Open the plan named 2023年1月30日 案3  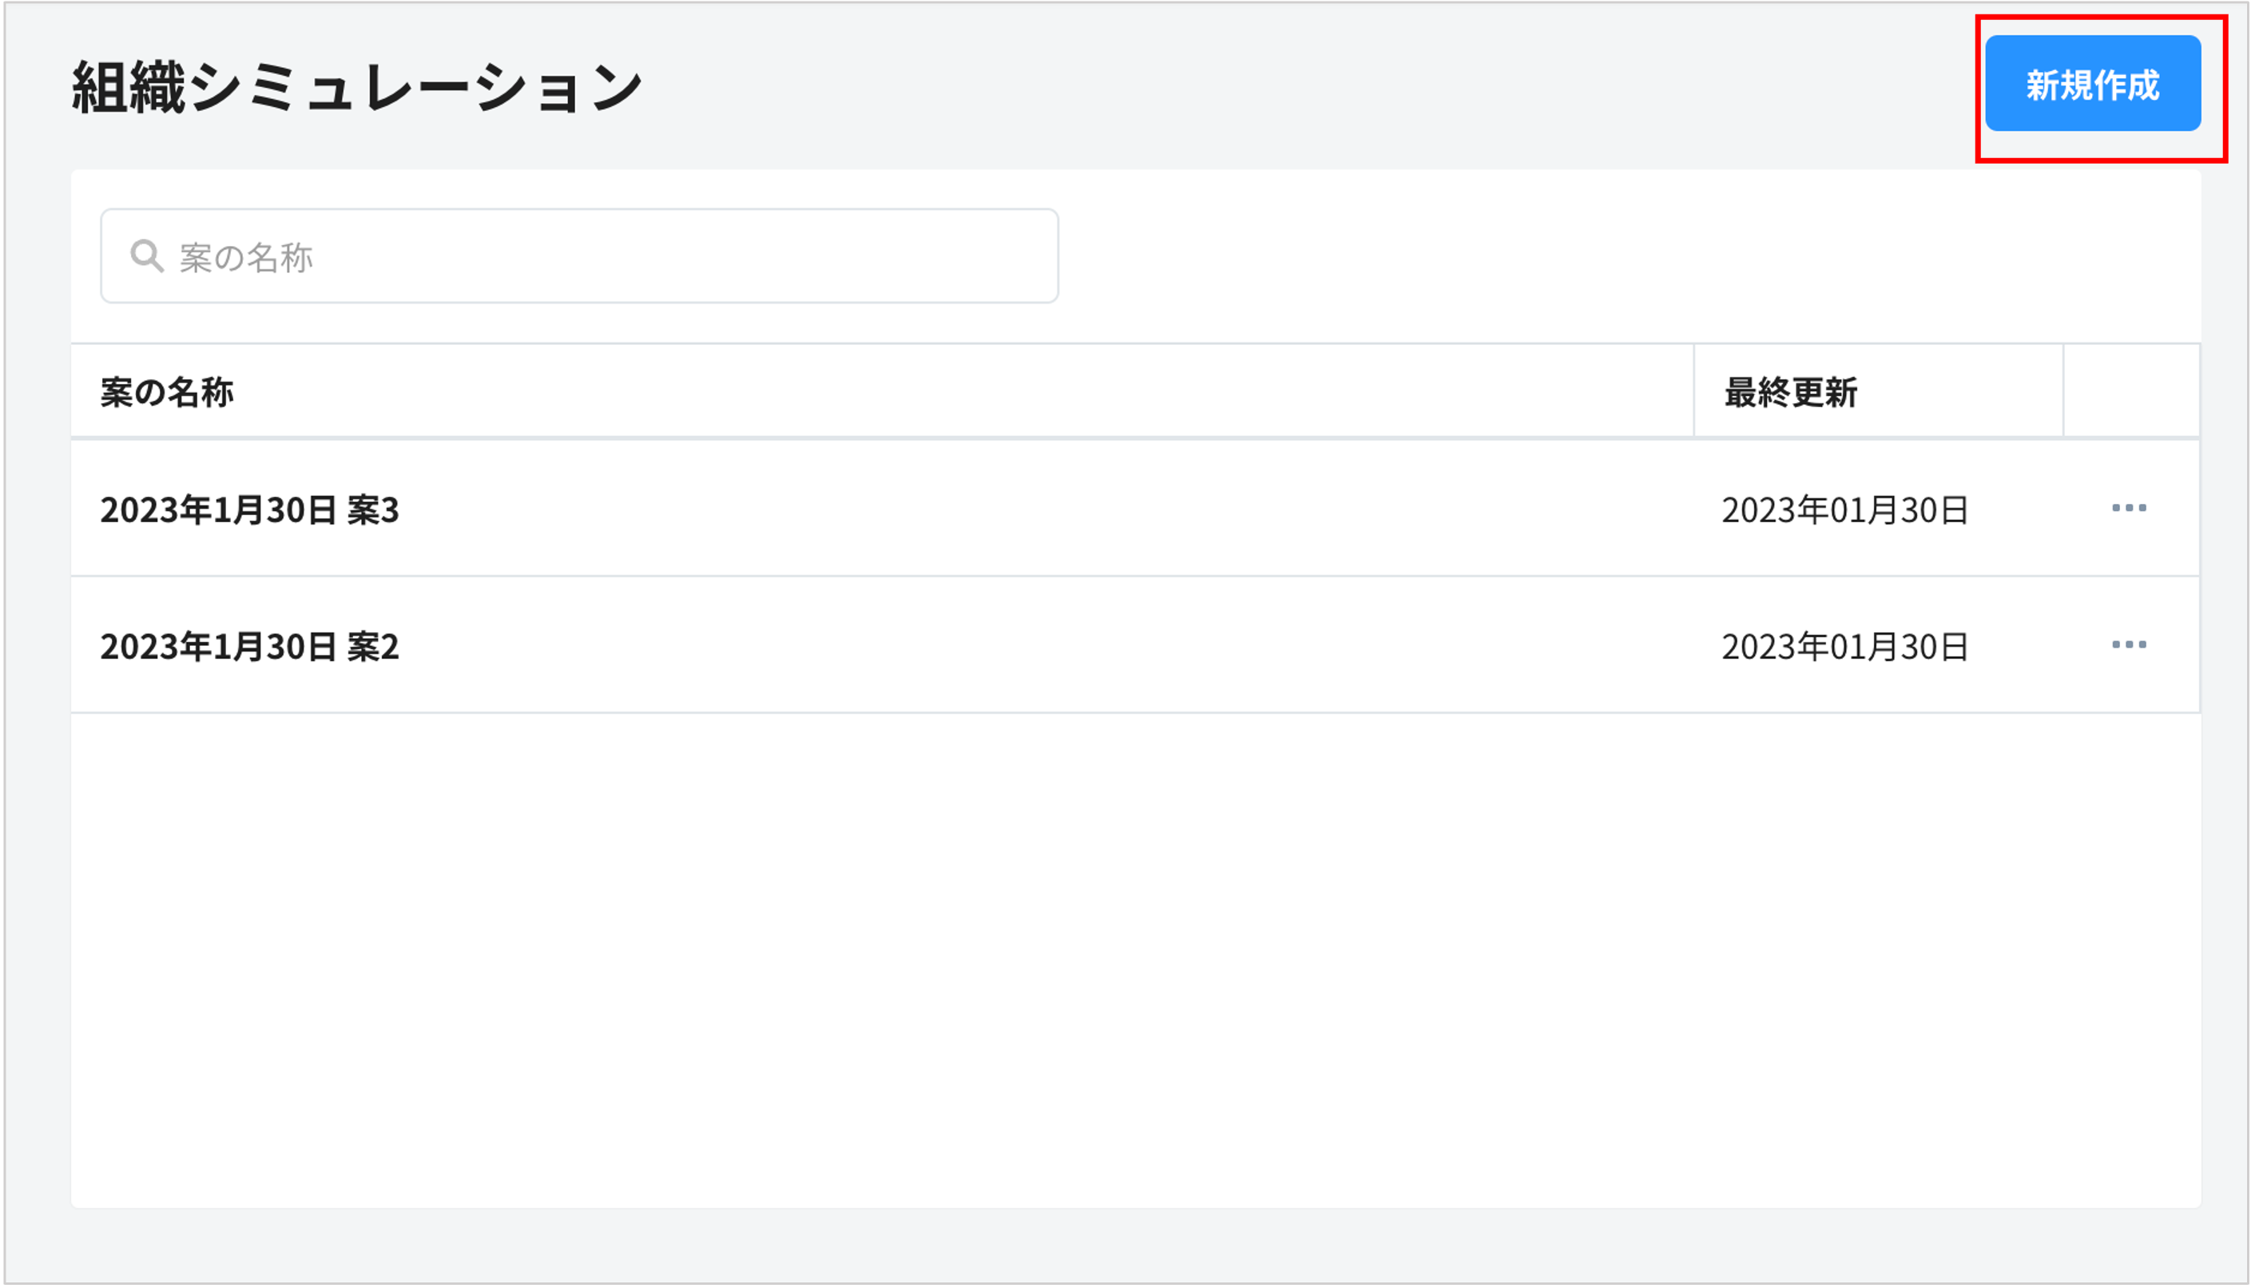(x=248, y=510)
